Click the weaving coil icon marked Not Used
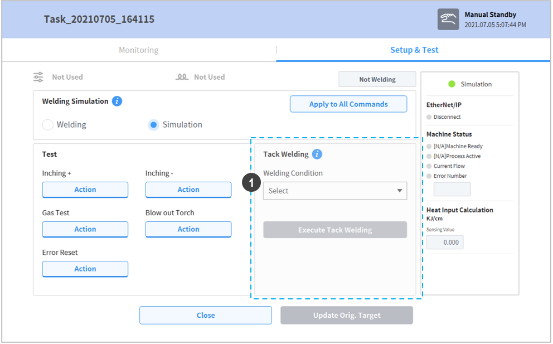 pyautogui.click(x=182, y=77)
